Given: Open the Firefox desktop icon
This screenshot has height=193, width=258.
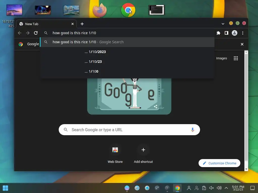Looking at the screenshot, I should coord(99,10).
